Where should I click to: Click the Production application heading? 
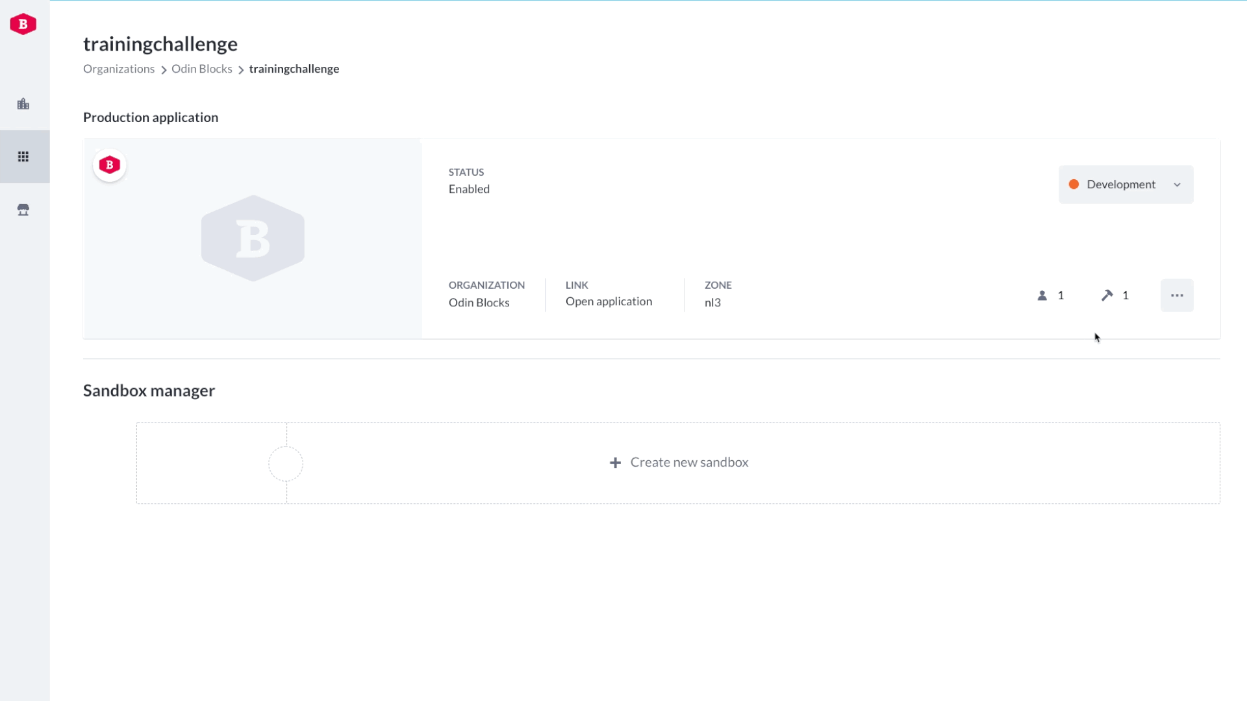(151, 117)
